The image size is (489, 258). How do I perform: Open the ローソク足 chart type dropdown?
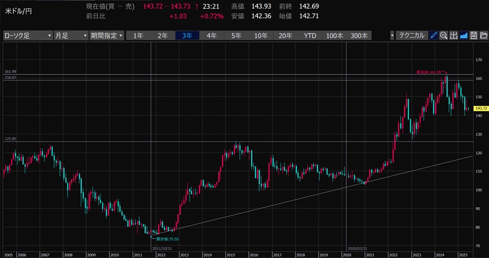[x=27, y=36]
